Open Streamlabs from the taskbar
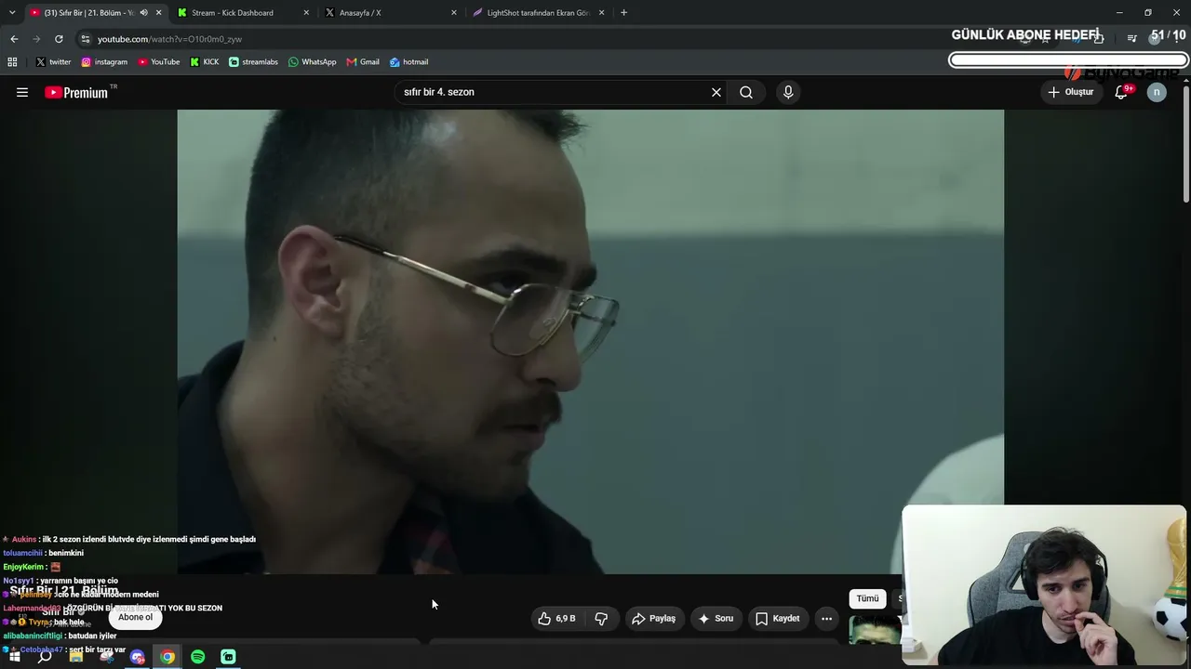 [x=229, y=657]
